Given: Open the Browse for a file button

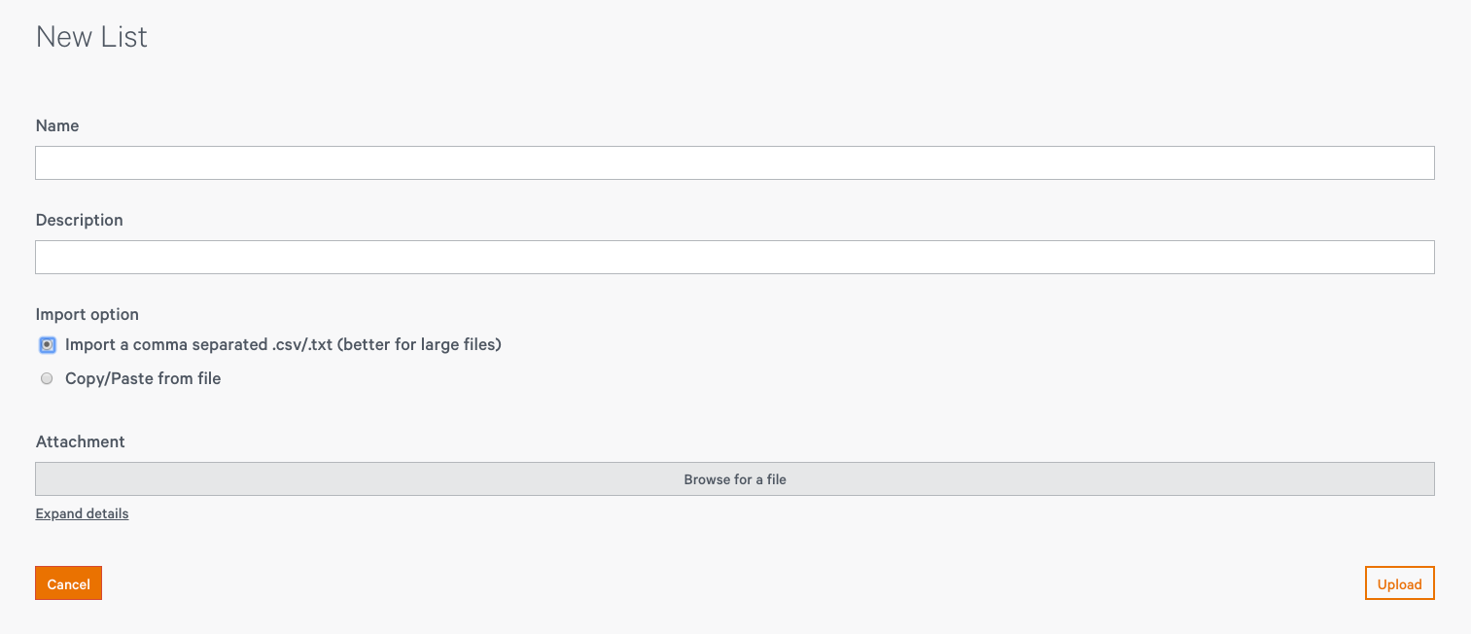Looking at the screenshot, I should point(735,479).
